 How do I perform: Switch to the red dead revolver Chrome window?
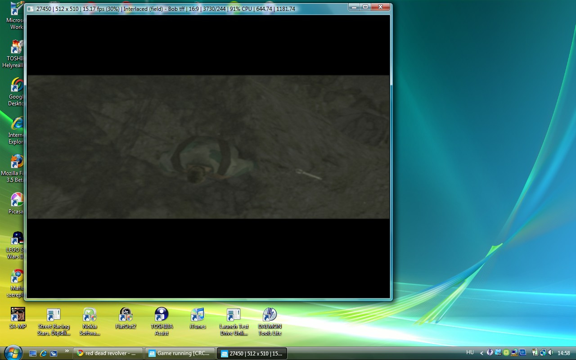pyautogui.click(x=108, y=353)
